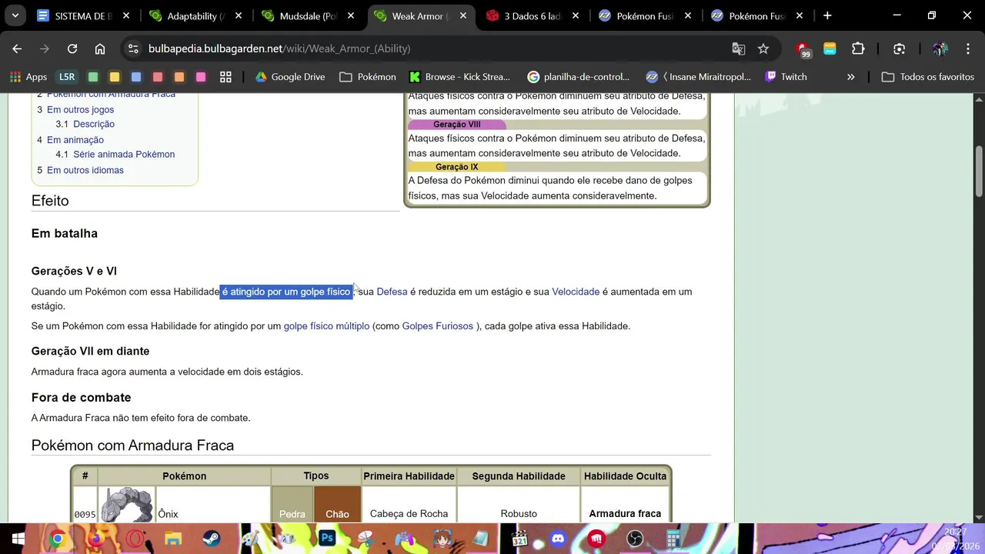985x554 pixels.
Task: Open the Pokémon bookmarks folder
Action: tap(368, 77)
